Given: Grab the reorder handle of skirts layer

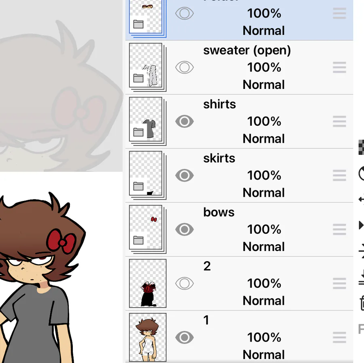Looking at the screenshot, I should (x=339, y=175).
